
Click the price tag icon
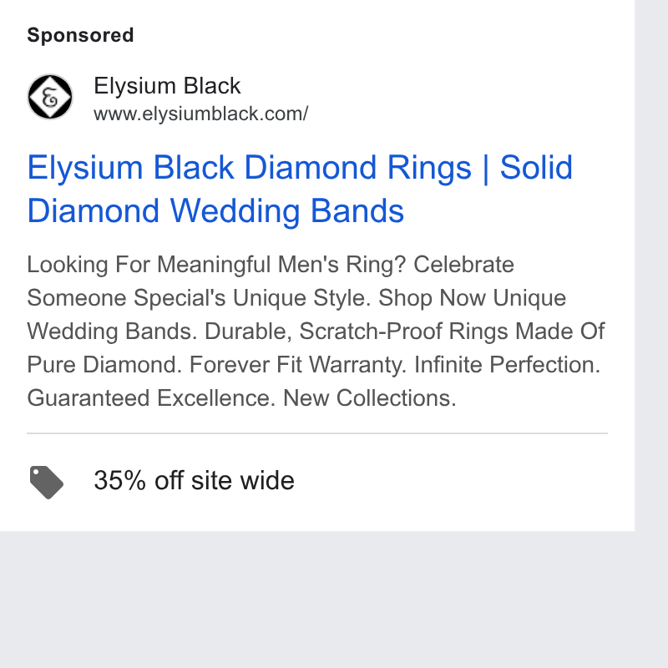point(47,483)
